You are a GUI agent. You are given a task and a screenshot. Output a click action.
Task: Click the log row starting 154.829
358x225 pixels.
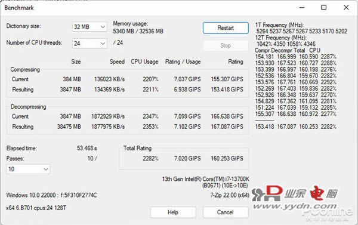[x=296, y=101]
